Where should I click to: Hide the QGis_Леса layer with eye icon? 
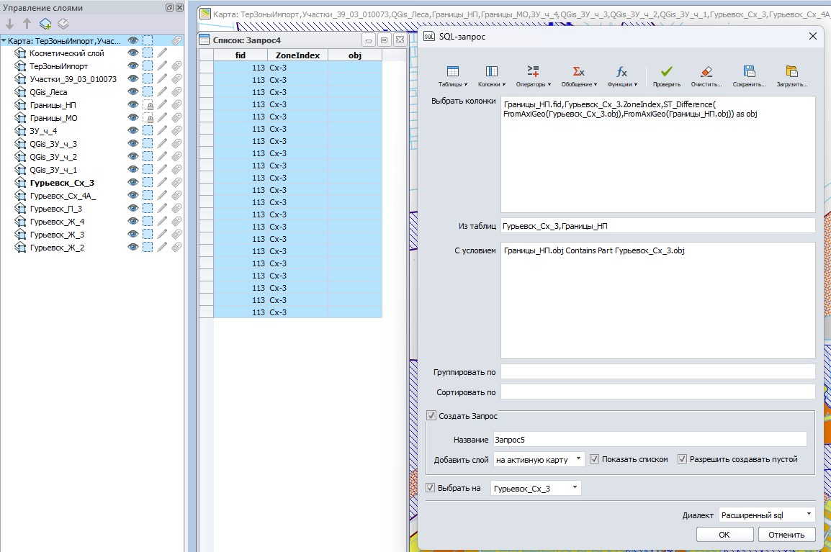(x=132, y=92)
